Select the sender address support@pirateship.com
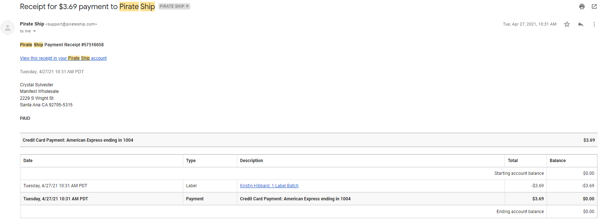This screenshot has height=224, width=601. [x=71, y=24]
